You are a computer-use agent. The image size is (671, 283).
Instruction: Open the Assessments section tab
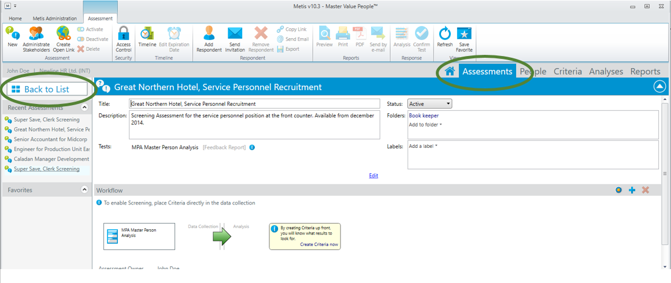[487, 72]
